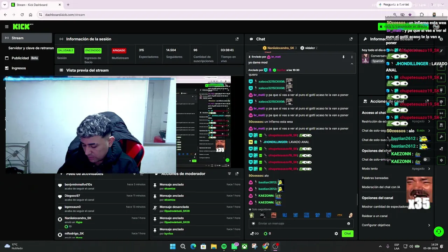Click Raidear a un canal
This screenshot has width=448, height=252.
tap(374, 216)
